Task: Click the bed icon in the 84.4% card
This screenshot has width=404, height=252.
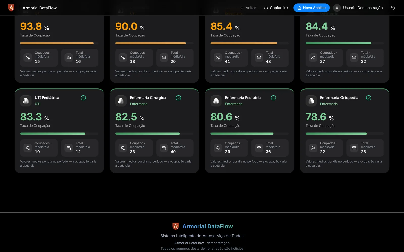Action: 354,57
